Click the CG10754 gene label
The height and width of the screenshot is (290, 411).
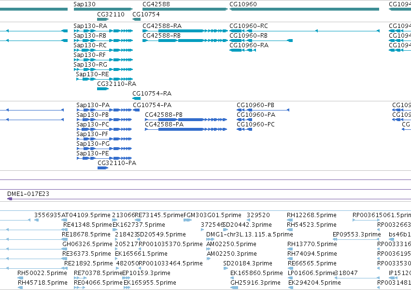click(146, 14)
